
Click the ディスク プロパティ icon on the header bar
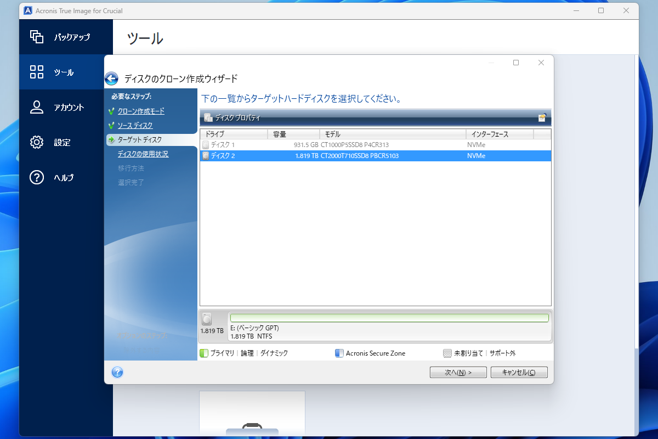click(208, 117)
